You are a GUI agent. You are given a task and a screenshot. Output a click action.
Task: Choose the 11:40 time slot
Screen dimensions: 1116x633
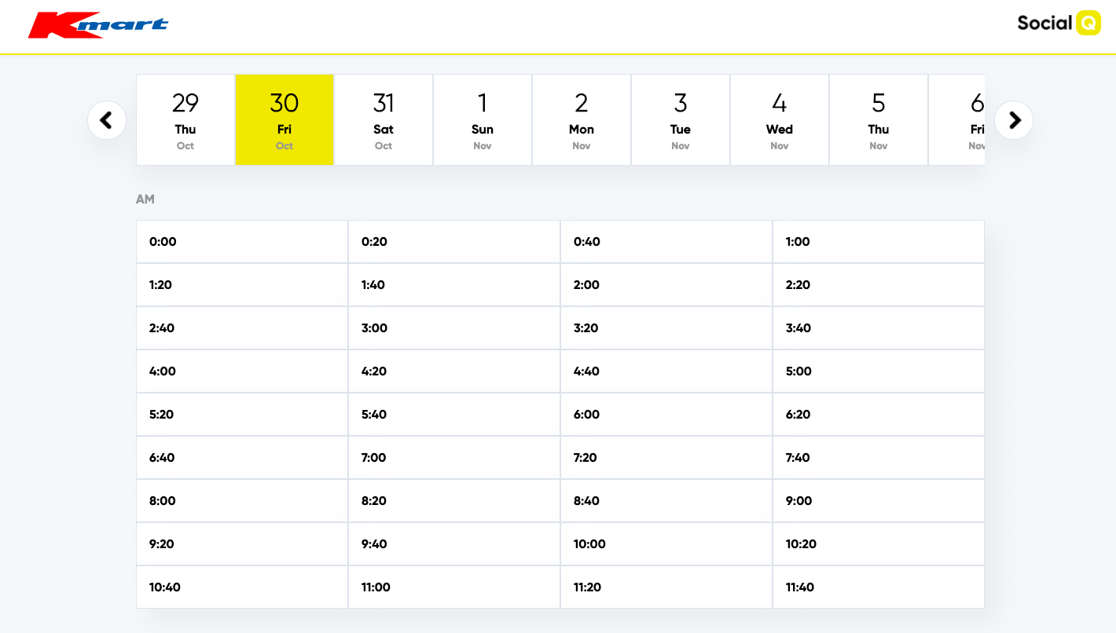coord(878,587)
